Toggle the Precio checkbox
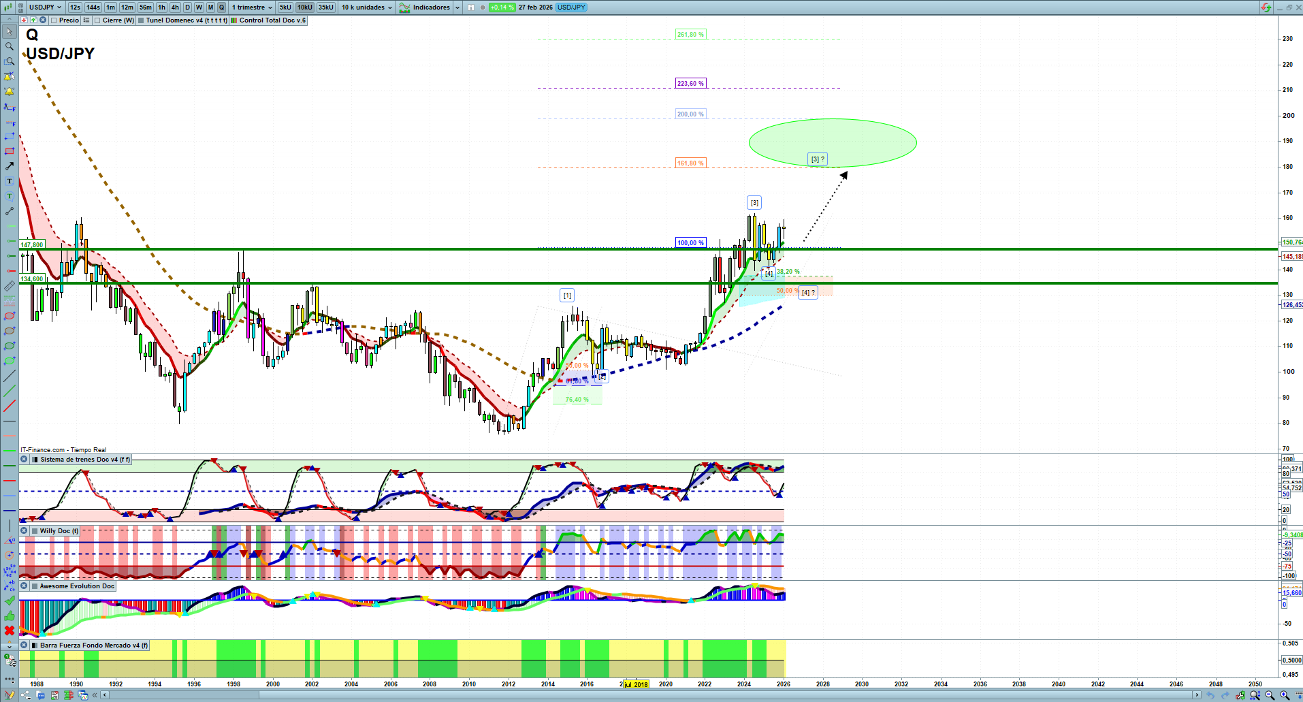The image size is (1303, 702). (54, 20)
